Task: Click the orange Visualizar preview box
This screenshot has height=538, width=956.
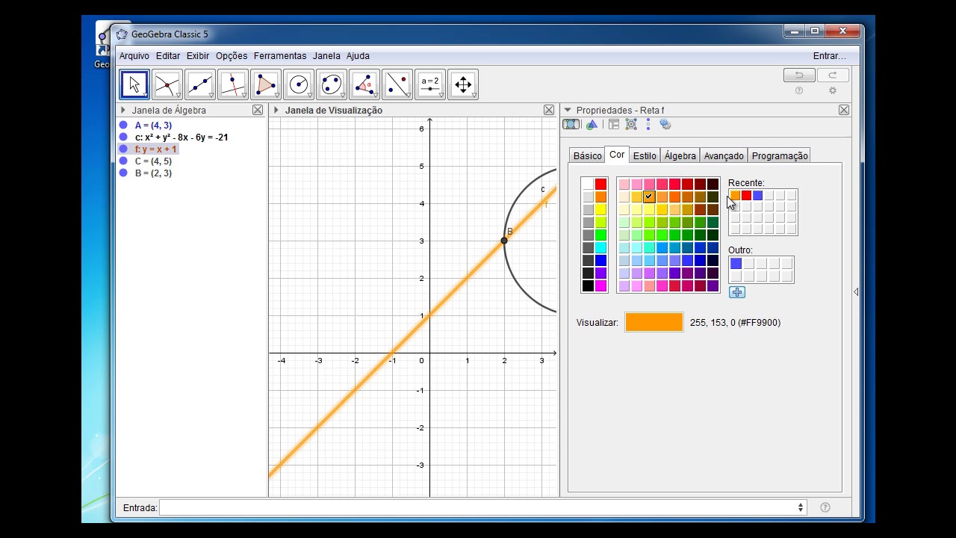Action: (x=654, y=322)
